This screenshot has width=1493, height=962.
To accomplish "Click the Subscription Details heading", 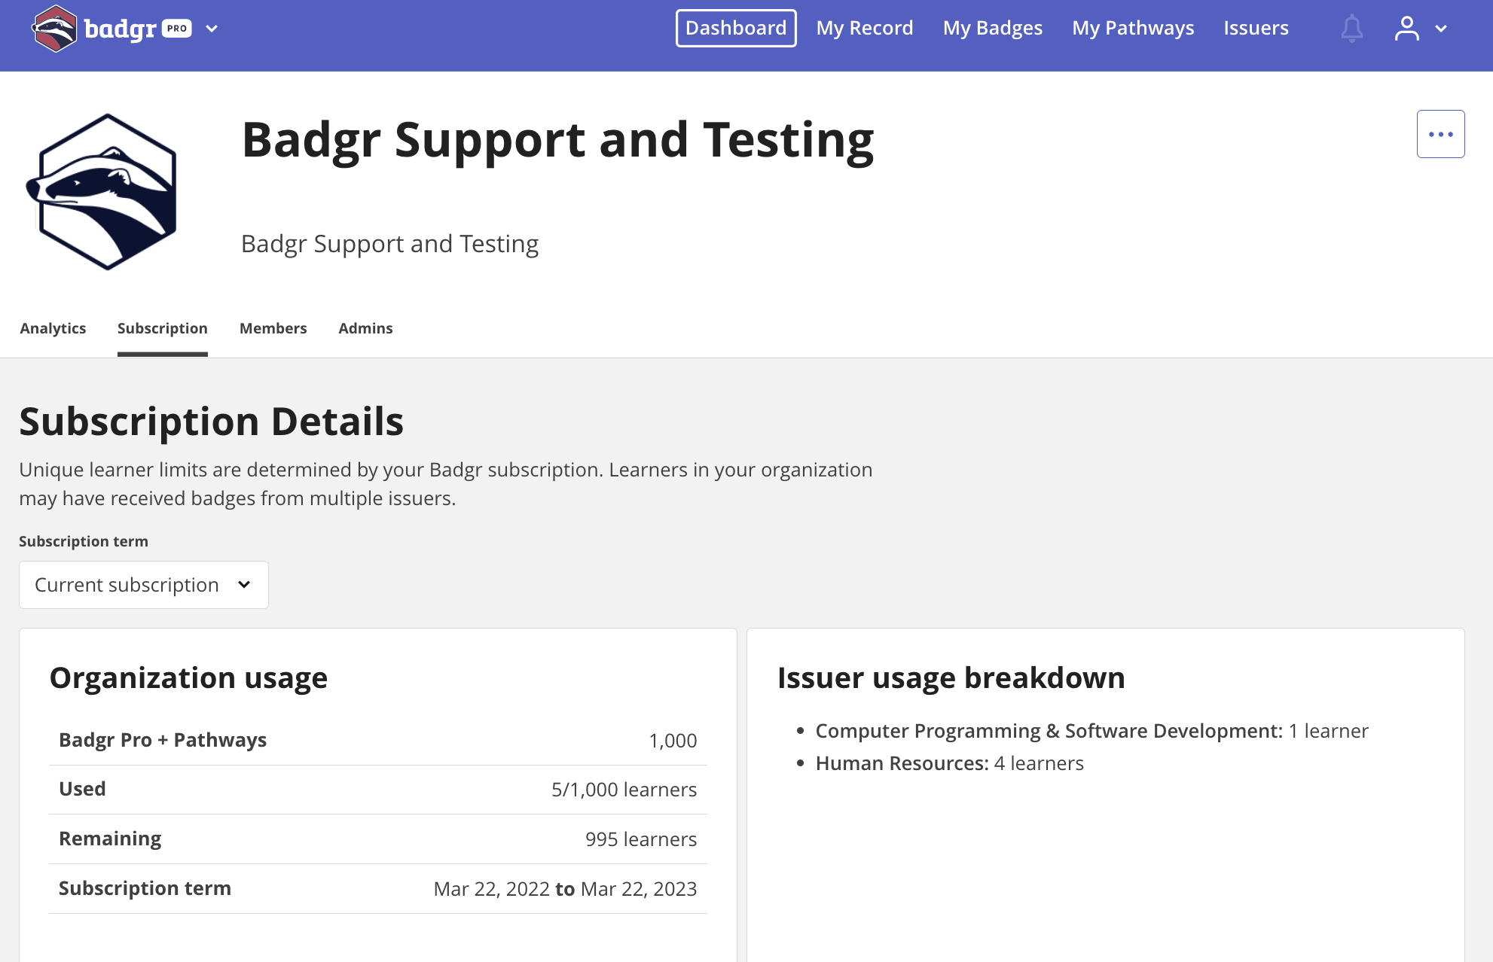I will pyautogui.click(x=212, y=422).
